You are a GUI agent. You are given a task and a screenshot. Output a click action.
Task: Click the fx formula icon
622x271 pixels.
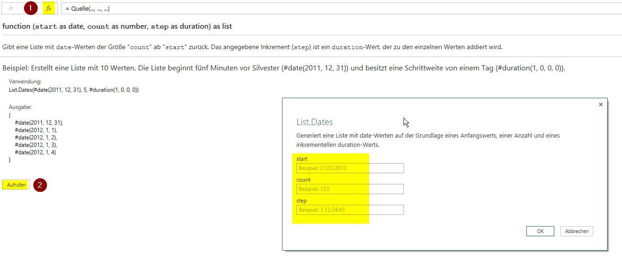click(x=48, y=8)
